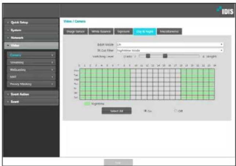This screenshot has height=166, width=236.
Task: Select the Day & Night tab
Action: tap(145, 31)
